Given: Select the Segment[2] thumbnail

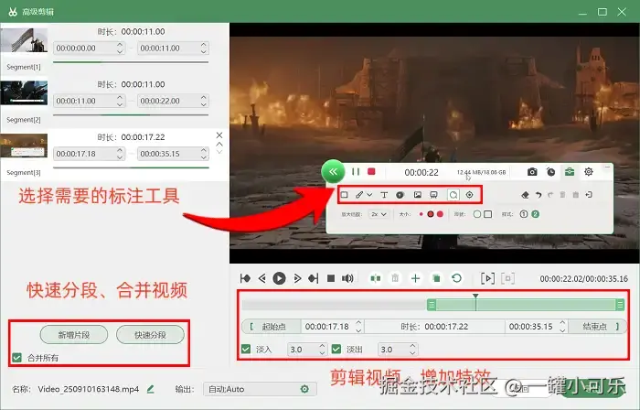Looking at the screenshot, I should [24, 92].
